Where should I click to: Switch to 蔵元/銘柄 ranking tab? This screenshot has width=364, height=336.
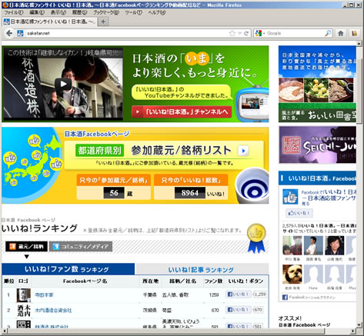pyautogui.click(x=26, y=247)
